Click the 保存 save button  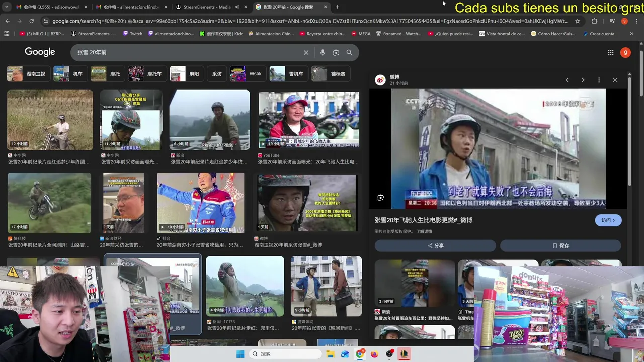[560, 245]
